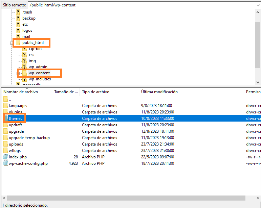Click the unknown-folder icon next to backup
The width and height of the screenshot is (261, 208).
point(18,18)
